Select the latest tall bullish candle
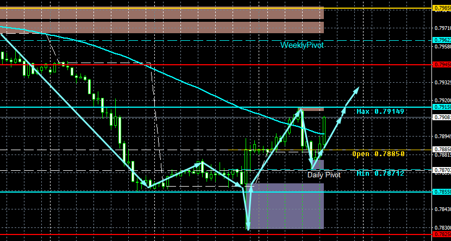451x241 pixels. [x=324, y=130]
